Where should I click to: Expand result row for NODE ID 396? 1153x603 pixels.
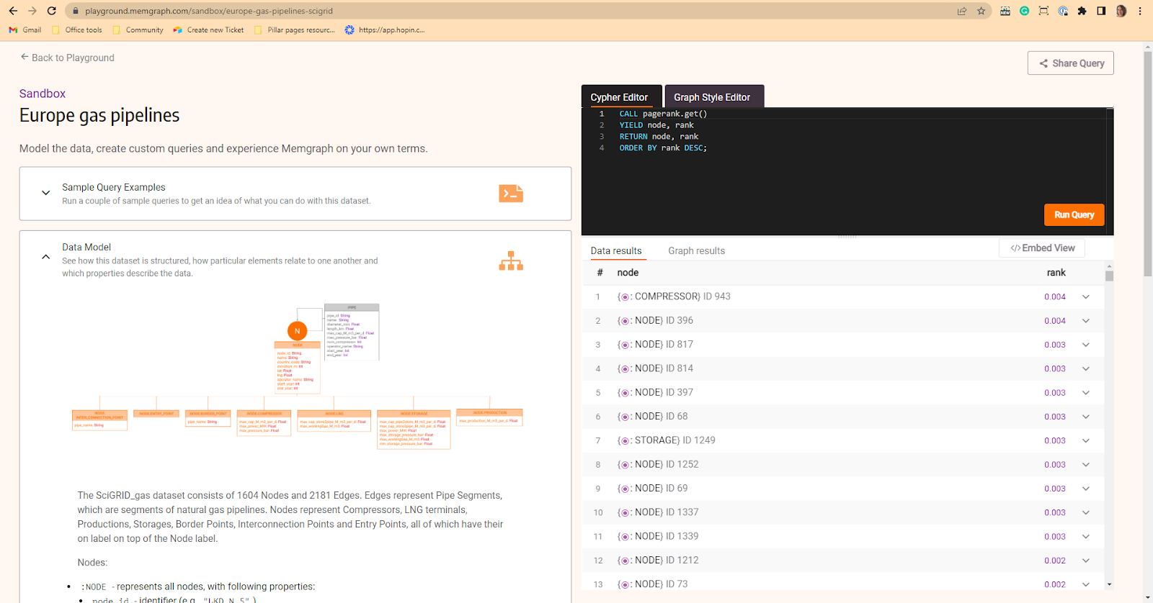pyautogui.click(x=1085, y=321)
